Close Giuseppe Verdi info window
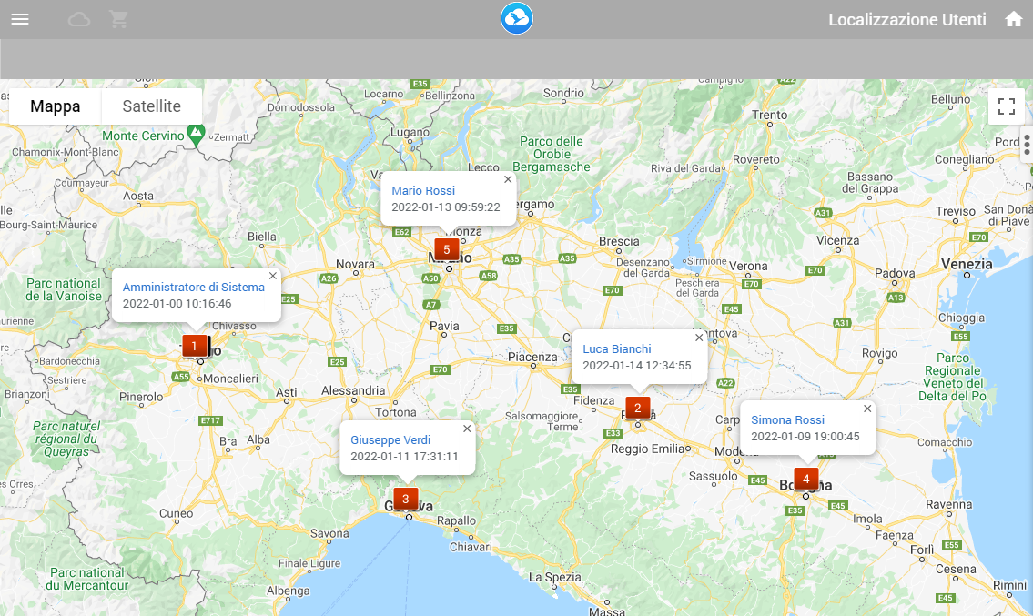Image resolution: width=1033 pixels, height=616 pixels. coord(467,429)
